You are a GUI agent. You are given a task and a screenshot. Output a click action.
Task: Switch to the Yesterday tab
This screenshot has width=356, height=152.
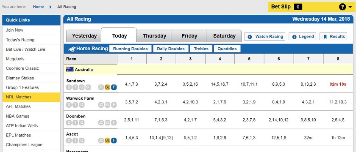pos(84,36)
